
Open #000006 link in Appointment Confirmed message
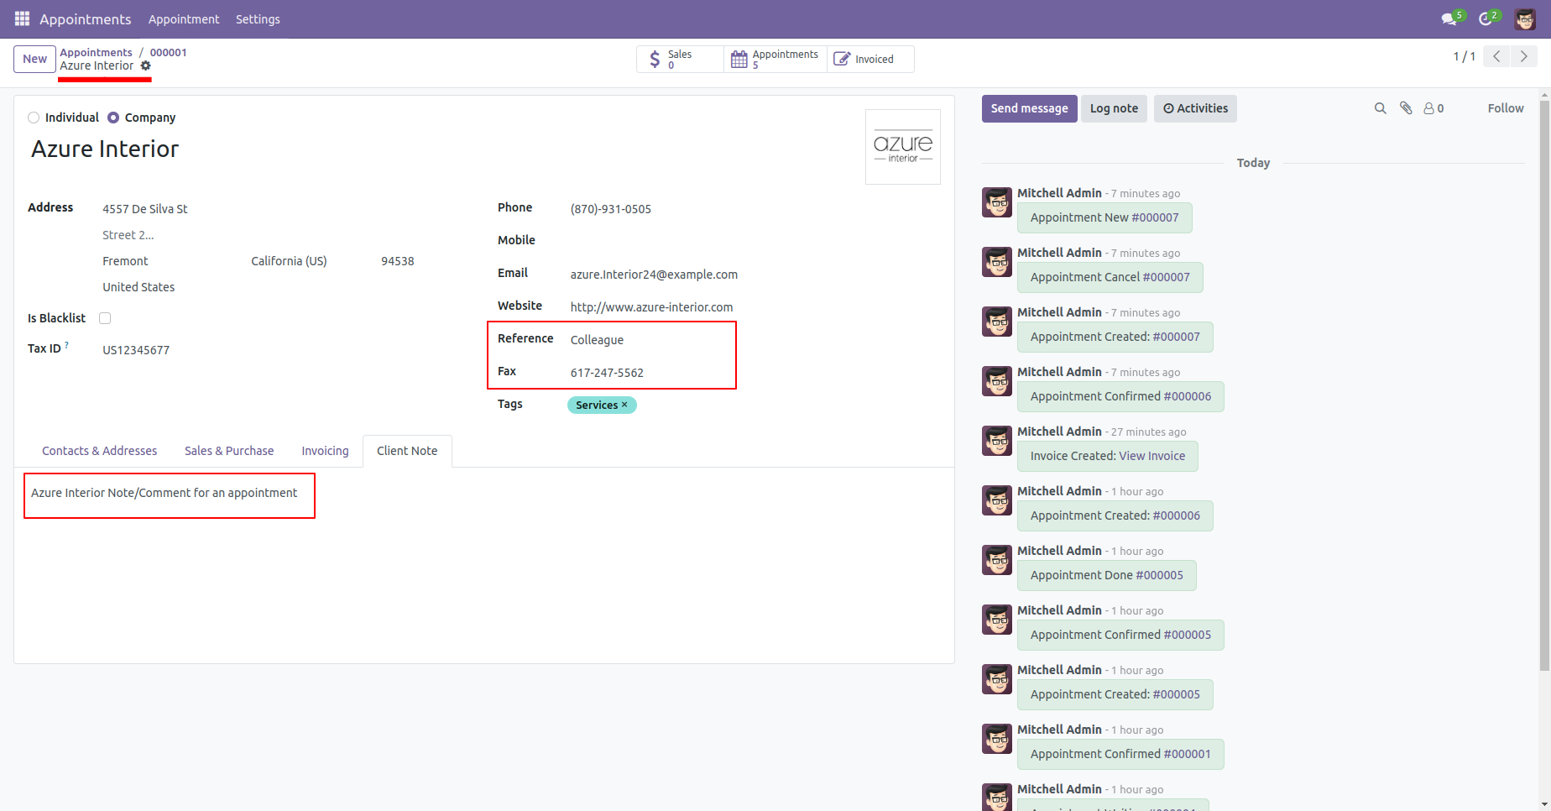[x=1188, y=396]
